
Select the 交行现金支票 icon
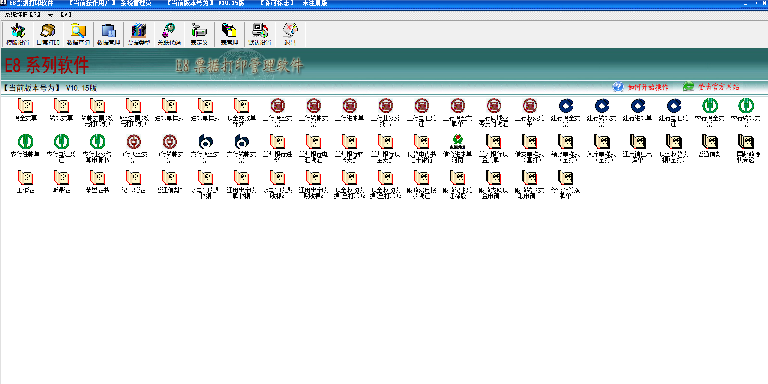(x=206, y=148)
